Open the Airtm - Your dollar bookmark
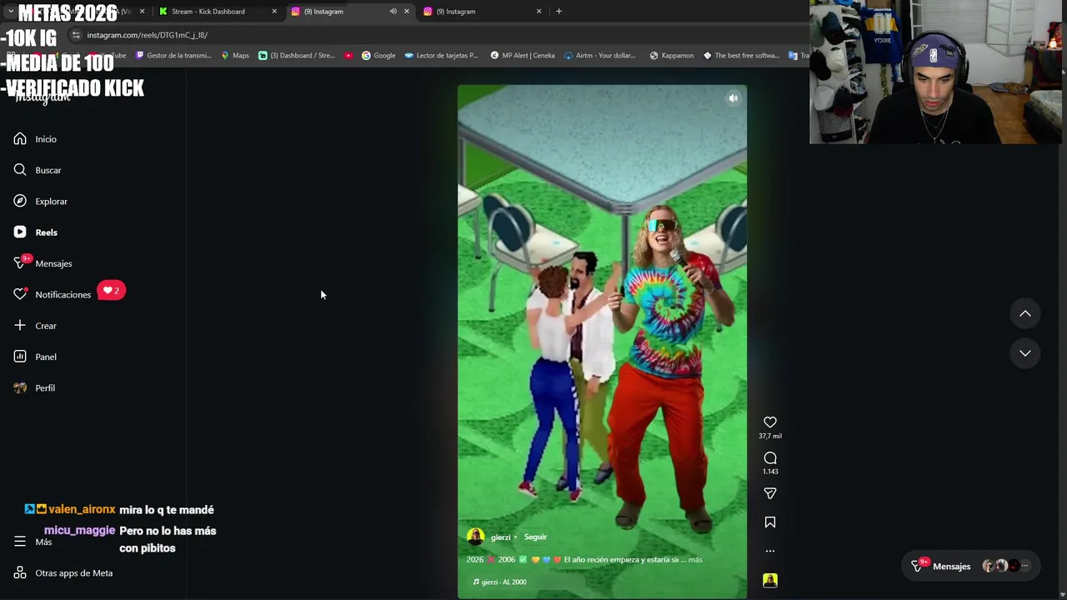This screenshot has height=600, width=1067. pos(599,56)
